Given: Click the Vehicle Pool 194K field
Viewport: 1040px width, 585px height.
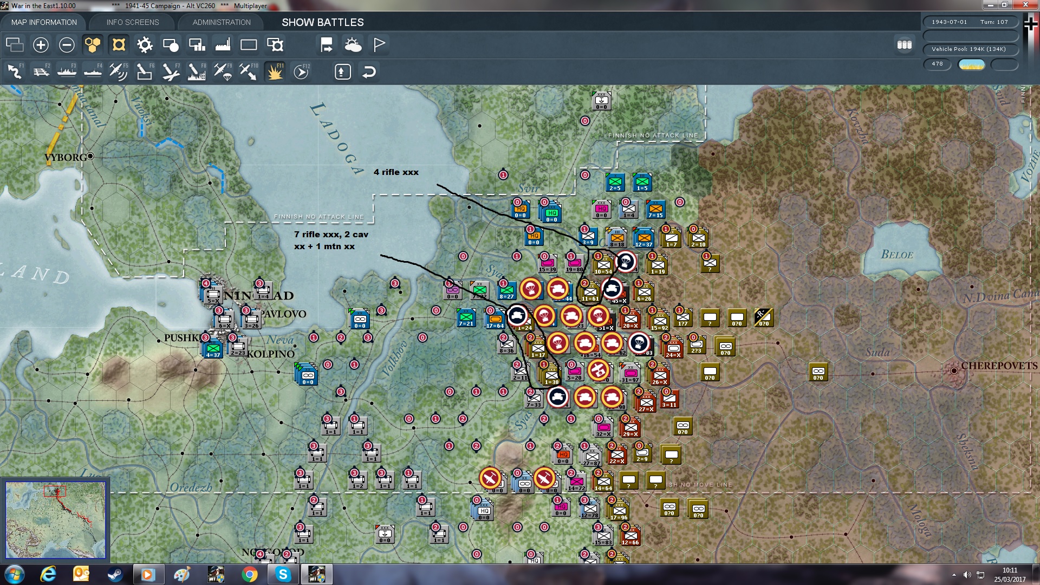Looking at the screenshot, I should (970, 49).
